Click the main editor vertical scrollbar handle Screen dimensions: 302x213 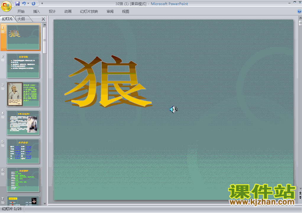pyautogui.click(x=300, y=23)
